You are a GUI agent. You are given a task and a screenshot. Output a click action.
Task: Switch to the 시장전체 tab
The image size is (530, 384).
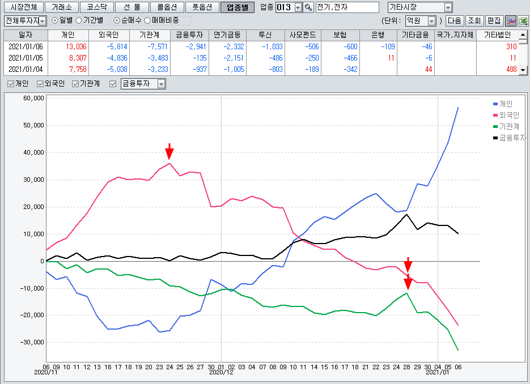[x=23, y=7]
